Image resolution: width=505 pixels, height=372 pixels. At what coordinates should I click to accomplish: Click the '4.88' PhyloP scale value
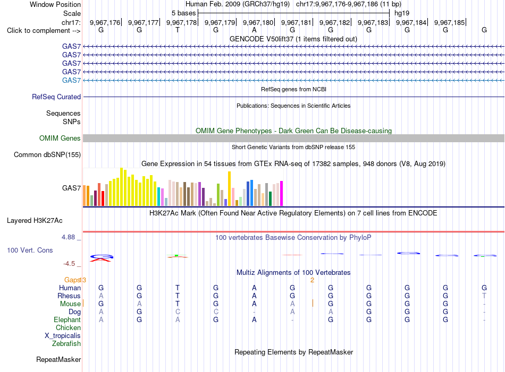(x=68, y=237)
